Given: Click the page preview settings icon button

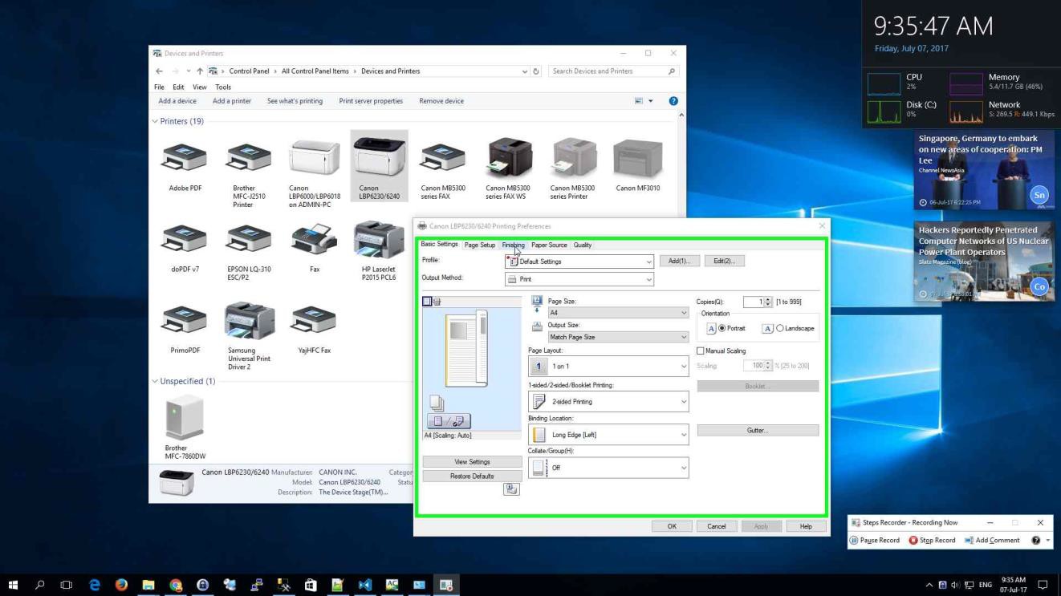Looking at the screenshot, I should [449, 421].
